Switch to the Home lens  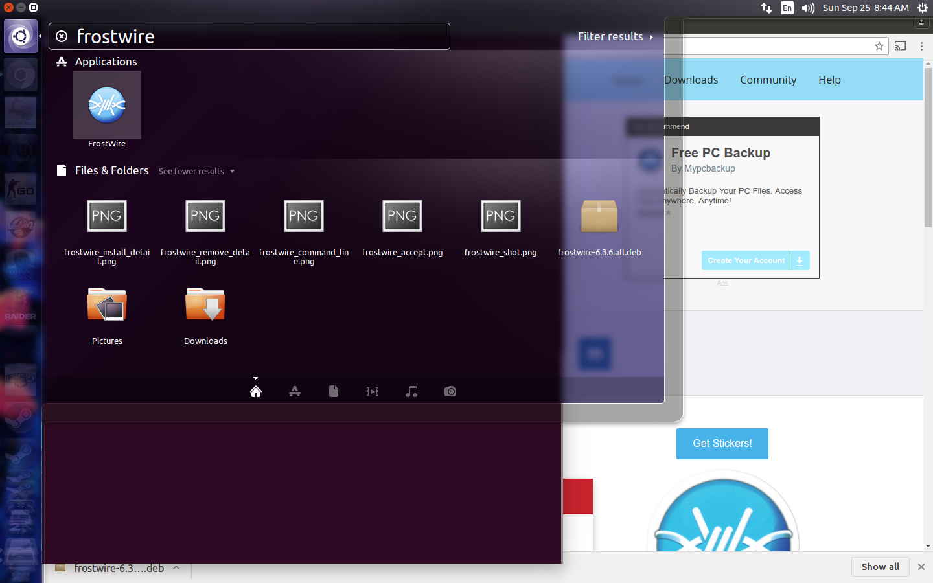pyautogui.click(x=256, y=391)
